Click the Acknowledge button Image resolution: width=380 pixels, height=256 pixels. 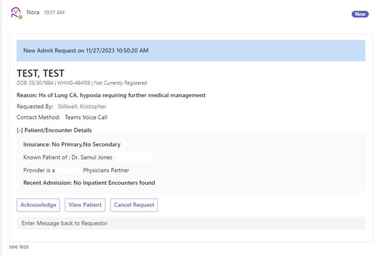38,205
